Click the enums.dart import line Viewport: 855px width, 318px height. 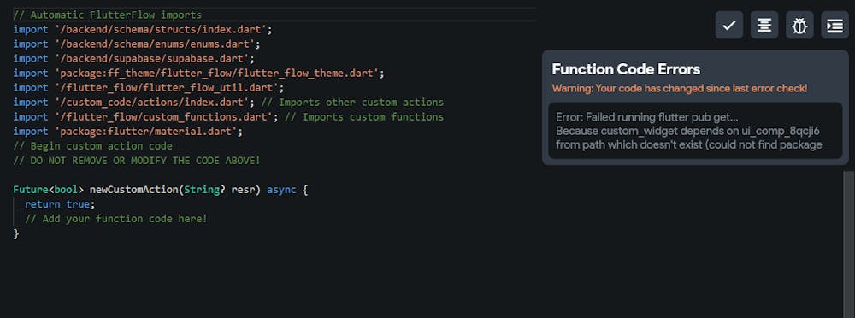click(x=136, y=44)
